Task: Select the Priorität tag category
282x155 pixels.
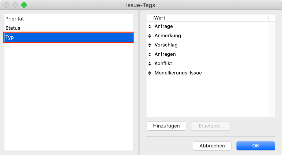Action: [x=15, y=19]
